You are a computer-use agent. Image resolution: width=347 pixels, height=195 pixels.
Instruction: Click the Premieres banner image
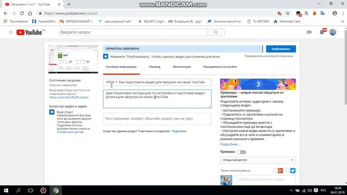pyautogui.click(x=258, y=84)
